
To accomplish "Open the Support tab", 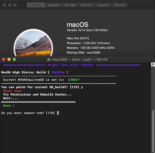I will click(103, 5).
